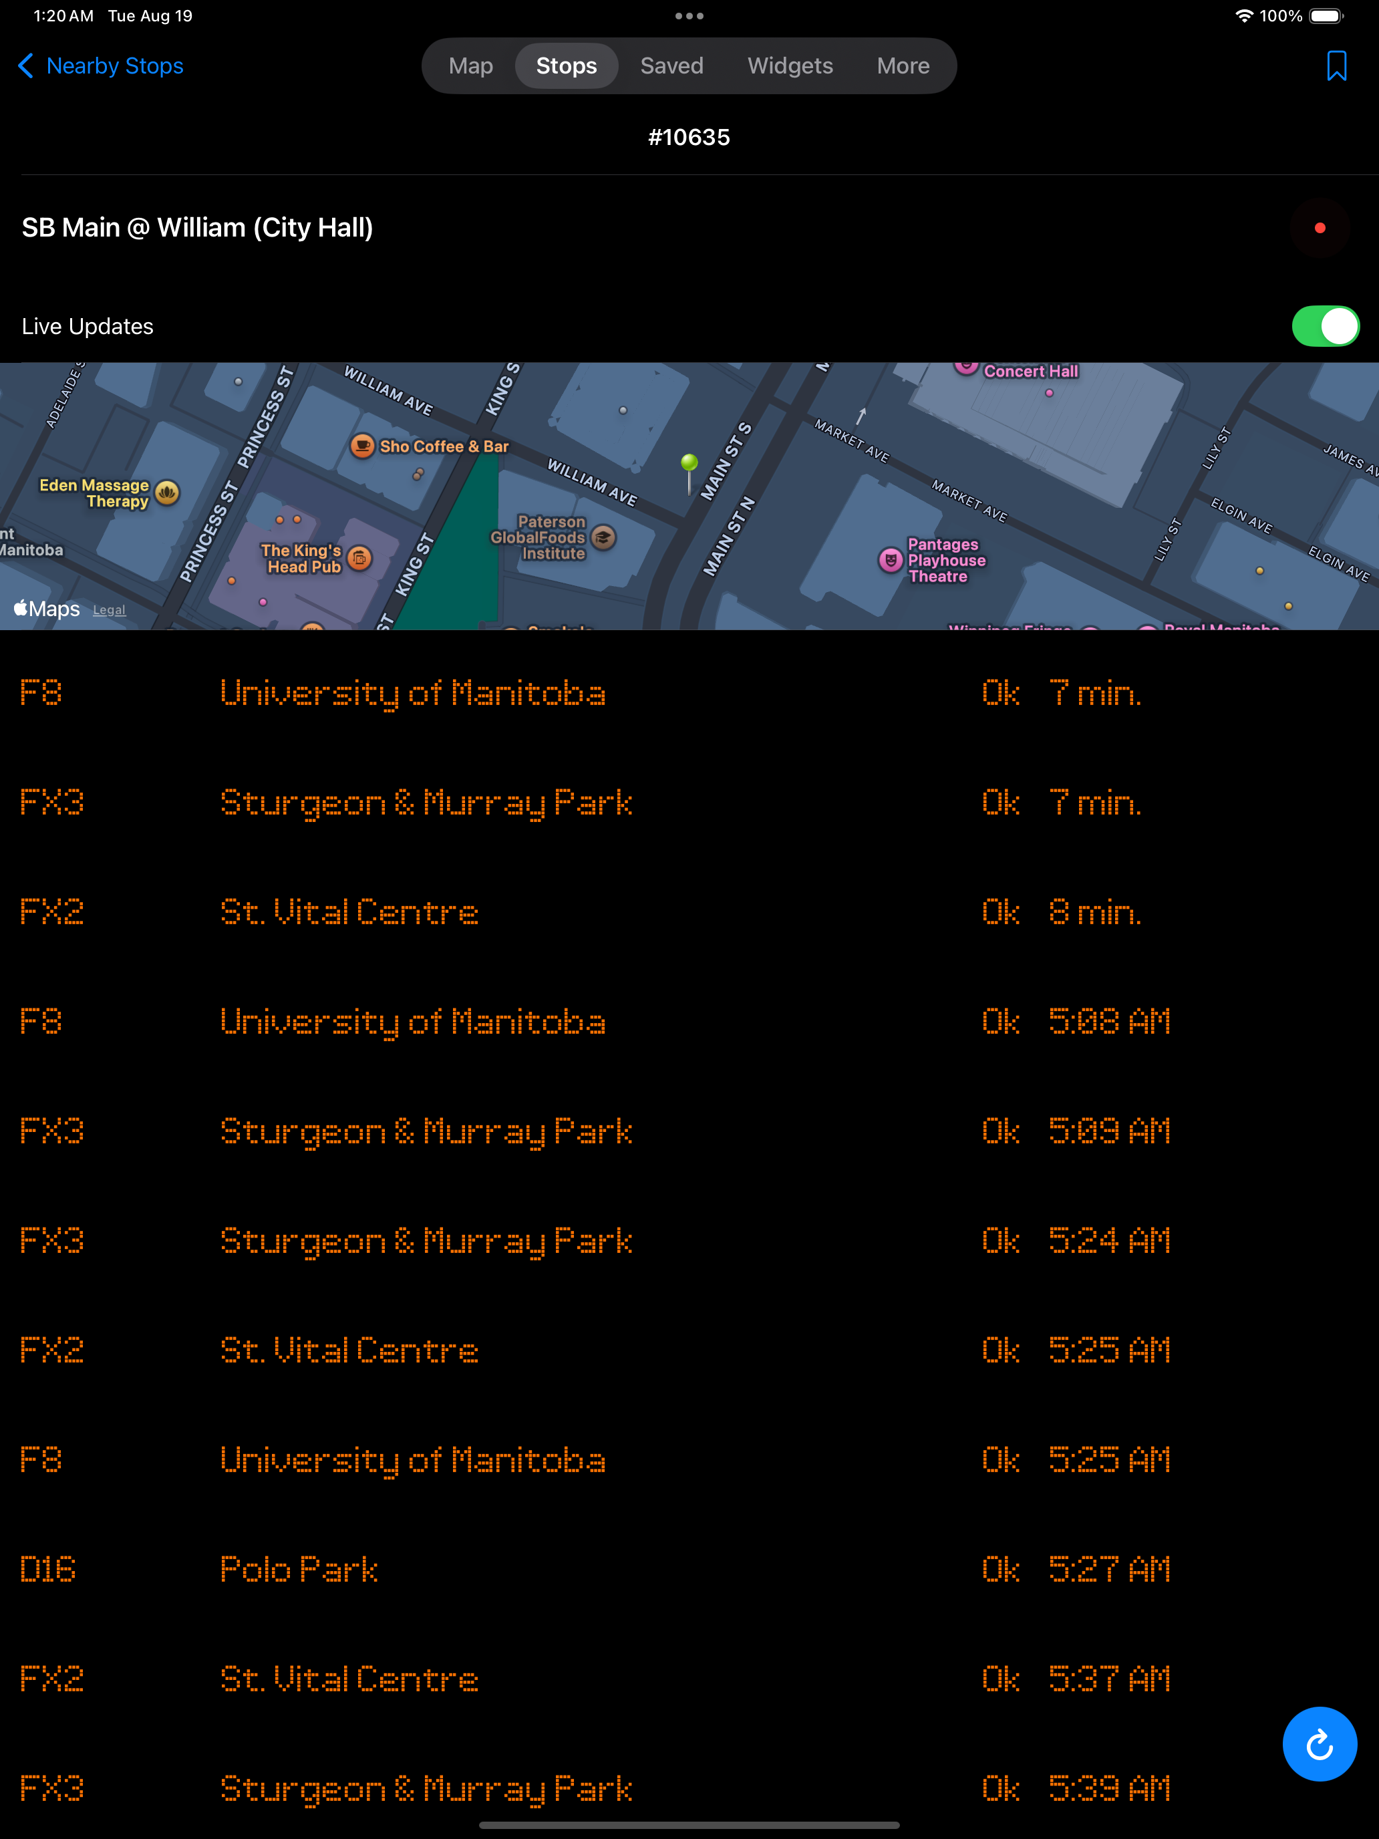Screen dimensions: 1379x1839
Task: Switch to the Map tab
Action: click(470, 65)
